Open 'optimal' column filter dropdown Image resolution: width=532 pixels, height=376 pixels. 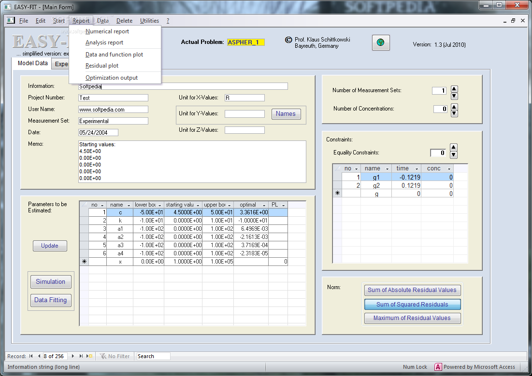click(264, 205)
